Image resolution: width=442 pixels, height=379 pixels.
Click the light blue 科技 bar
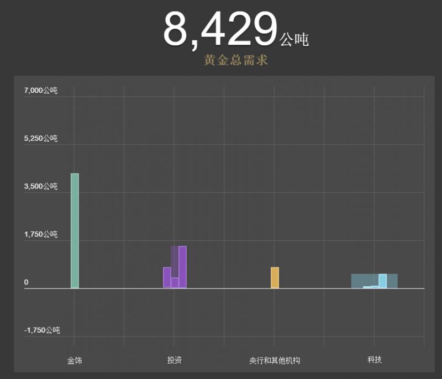[x=382, y=281]
